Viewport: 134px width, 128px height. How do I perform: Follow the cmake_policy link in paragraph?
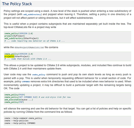39,75
